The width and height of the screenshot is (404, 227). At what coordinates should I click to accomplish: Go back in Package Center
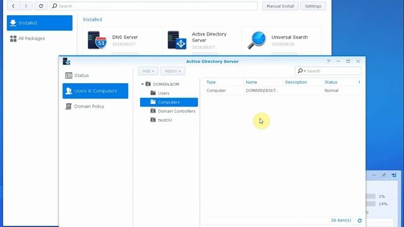tap(13, 6)
